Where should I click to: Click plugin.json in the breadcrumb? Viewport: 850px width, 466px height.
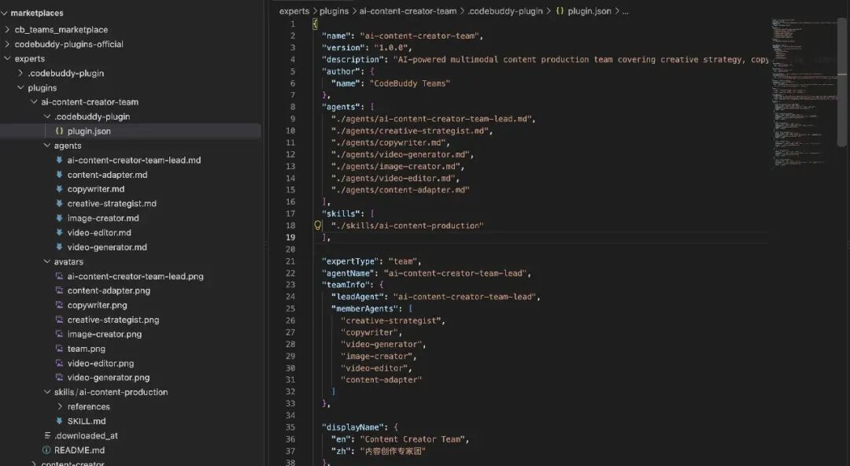[x=589, y=11]
